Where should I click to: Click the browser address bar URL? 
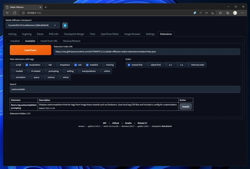point(34,13)
